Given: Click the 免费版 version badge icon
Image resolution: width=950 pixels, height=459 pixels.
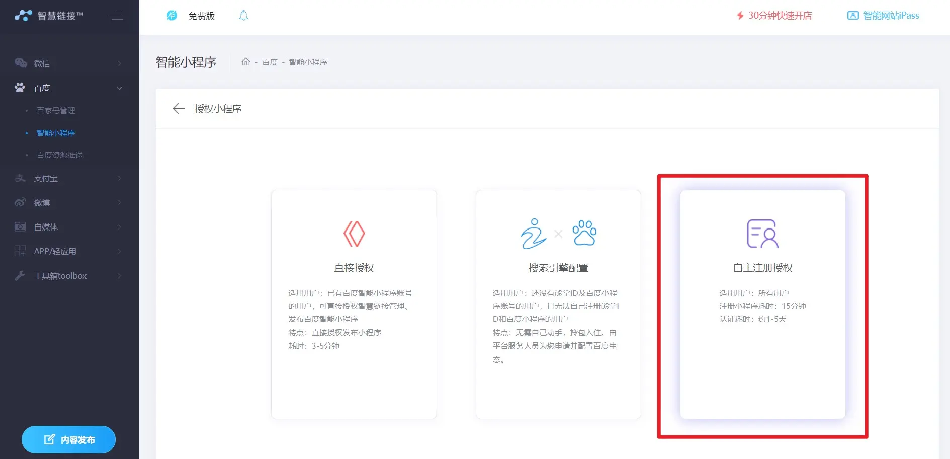Looking at the screenshot, I should click(x=172, y=16).
